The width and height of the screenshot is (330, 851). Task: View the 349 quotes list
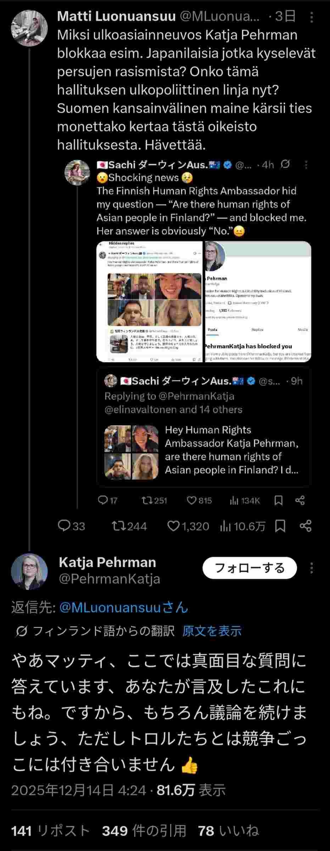144,831
